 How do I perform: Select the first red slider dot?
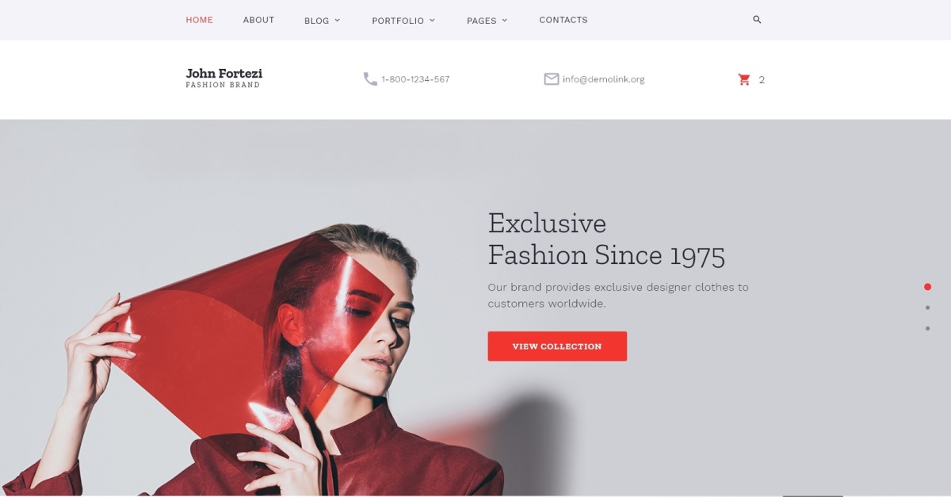pyautogui.click(x=927, y=287)
